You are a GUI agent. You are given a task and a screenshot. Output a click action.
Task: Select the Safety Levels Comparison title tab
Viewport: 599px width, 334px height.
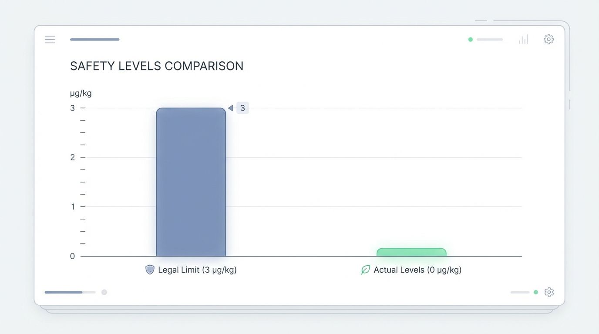click(x=157, y=66)
